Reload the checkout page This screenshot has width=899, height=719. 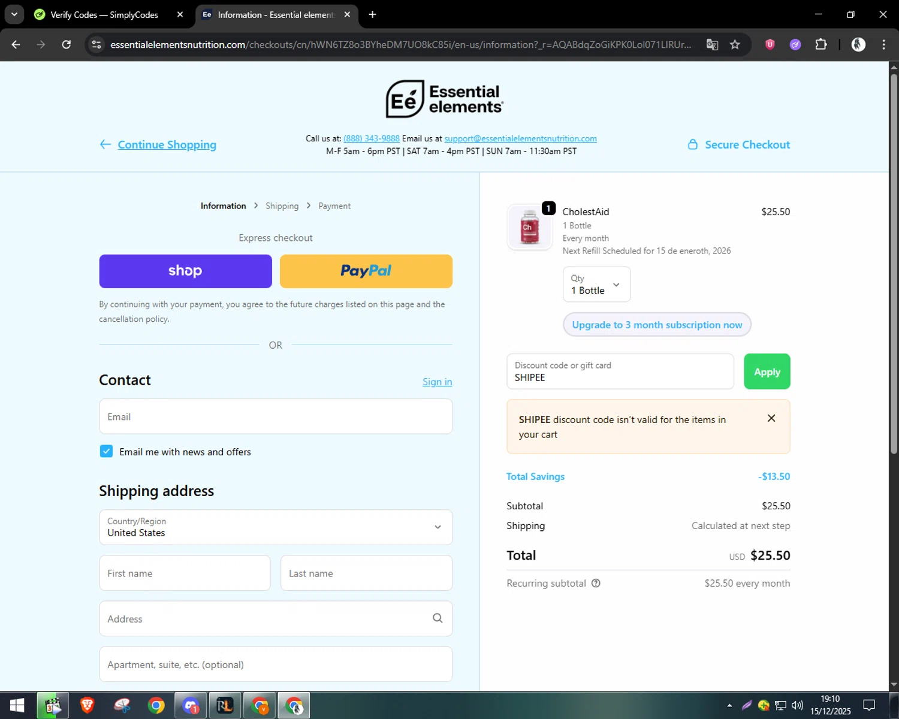[67, 44]
